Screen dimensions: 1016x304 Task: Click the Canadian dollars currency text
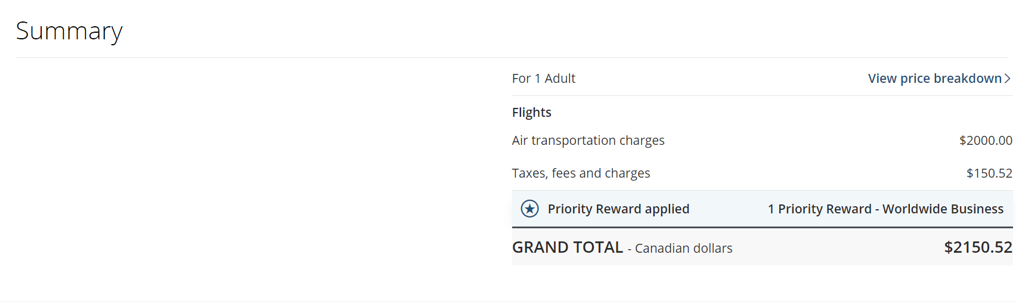click(683, 248)
